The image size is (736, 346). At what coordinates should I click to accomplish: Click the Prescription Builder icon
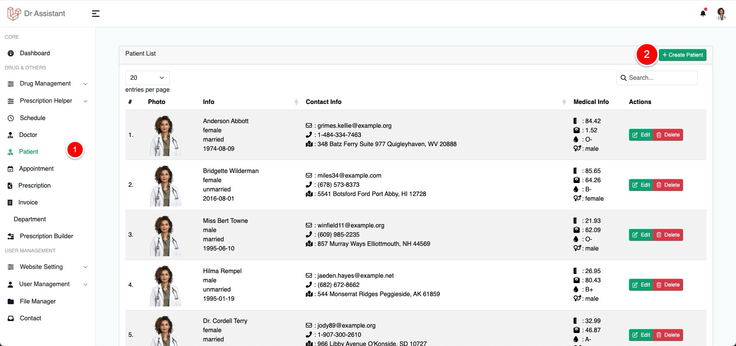[x=11, y=236]
